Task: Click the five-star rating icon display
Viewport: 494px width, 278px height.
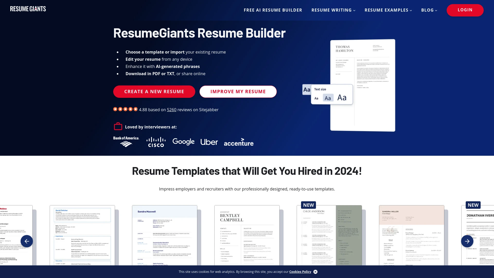Action: click(126, 109)
